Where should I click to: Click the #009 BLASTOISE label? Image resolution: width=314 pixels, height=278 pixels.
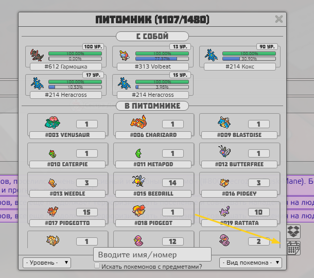pos(239,135)
